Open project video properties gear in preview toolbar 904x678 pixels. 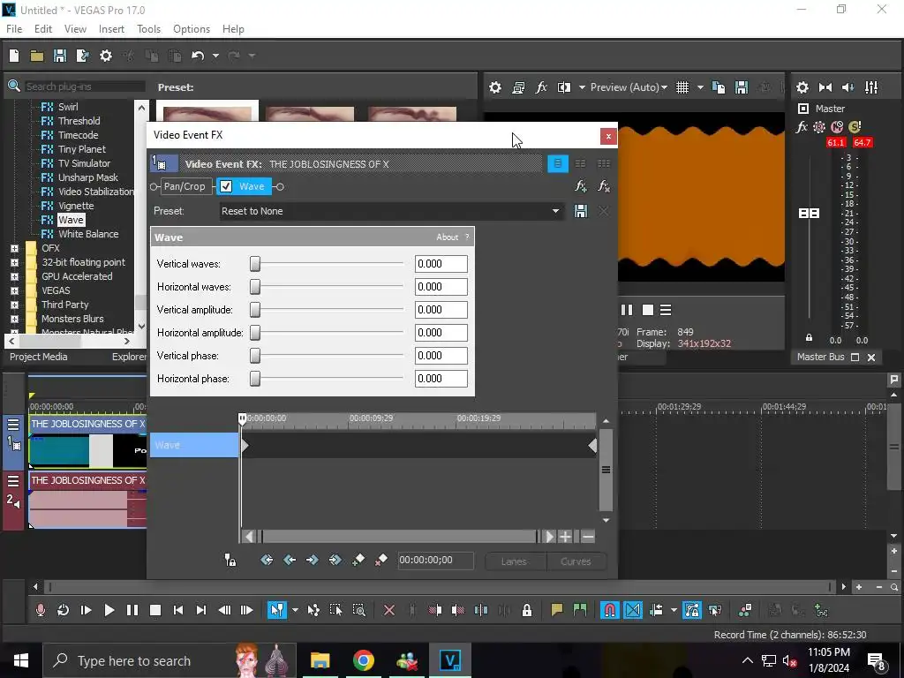pyautogui.click(x=495, y=87)
